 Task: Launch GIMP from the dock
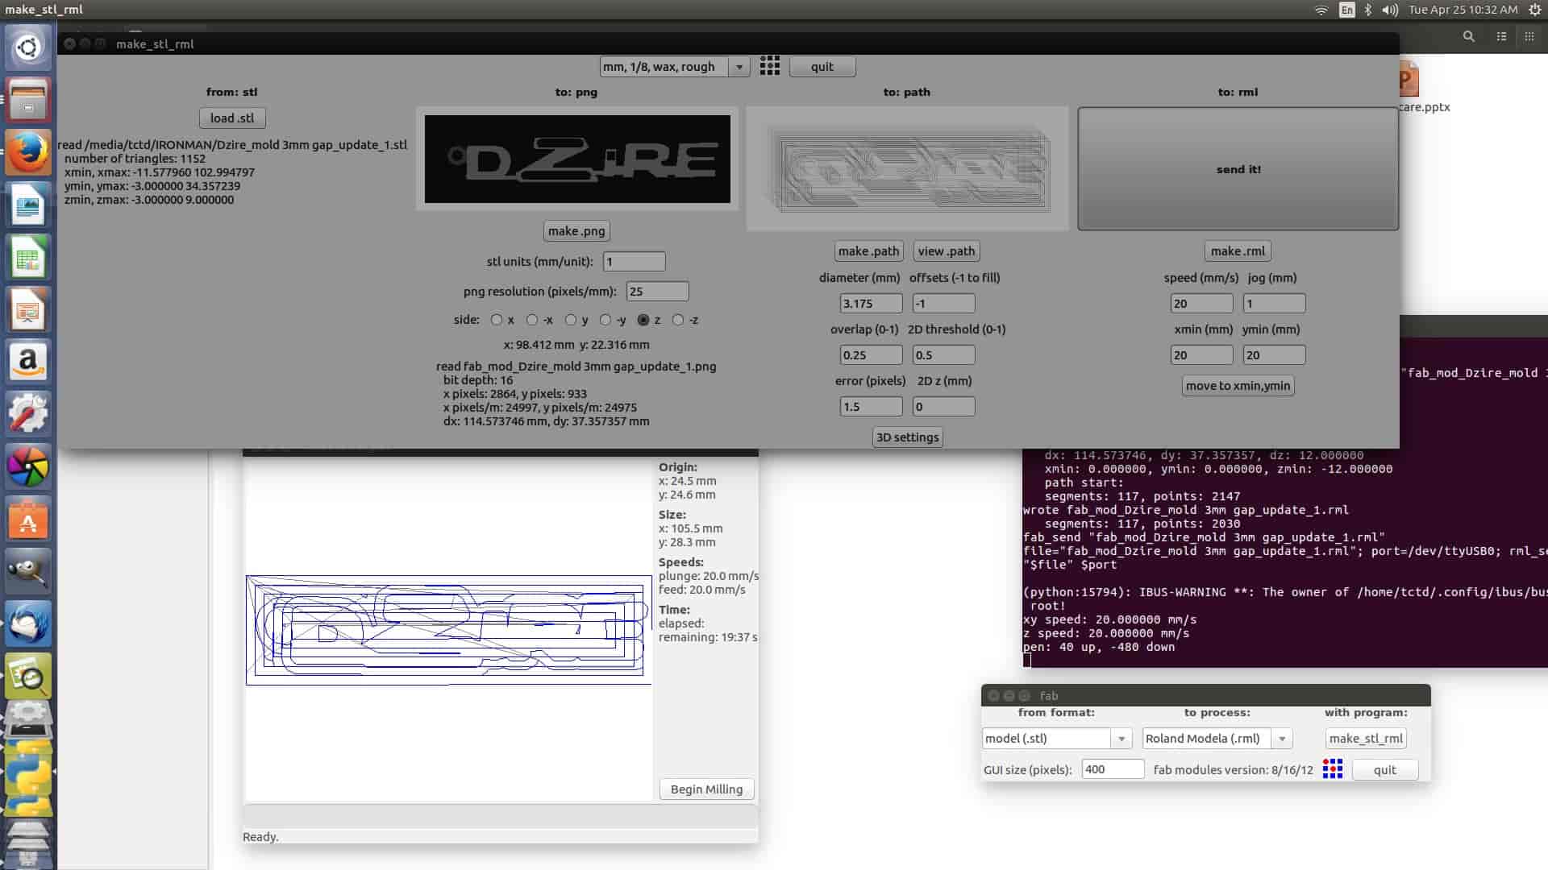point(28,571)
